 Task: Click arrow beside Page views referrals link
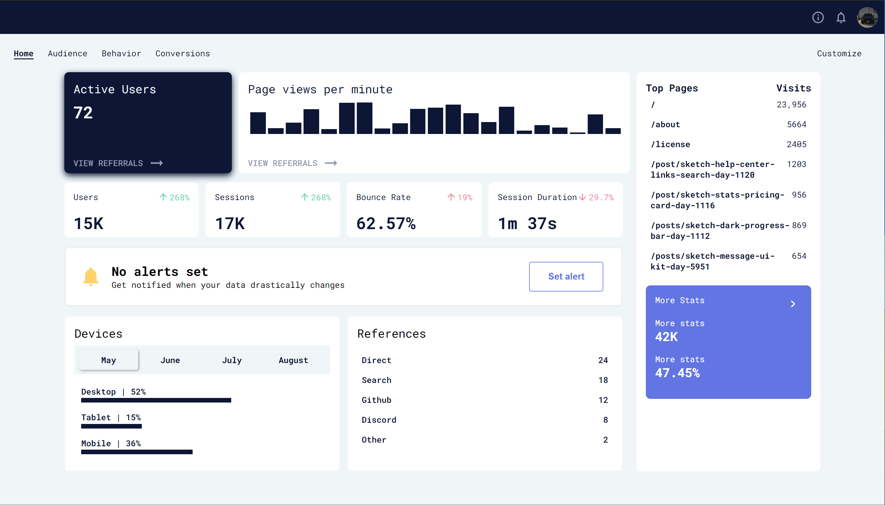click(331, 163)
